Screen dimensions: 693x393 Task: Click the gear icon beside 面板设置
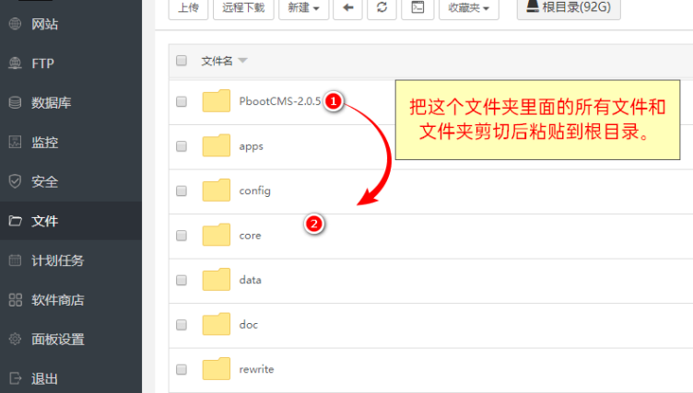pos(15,339)
